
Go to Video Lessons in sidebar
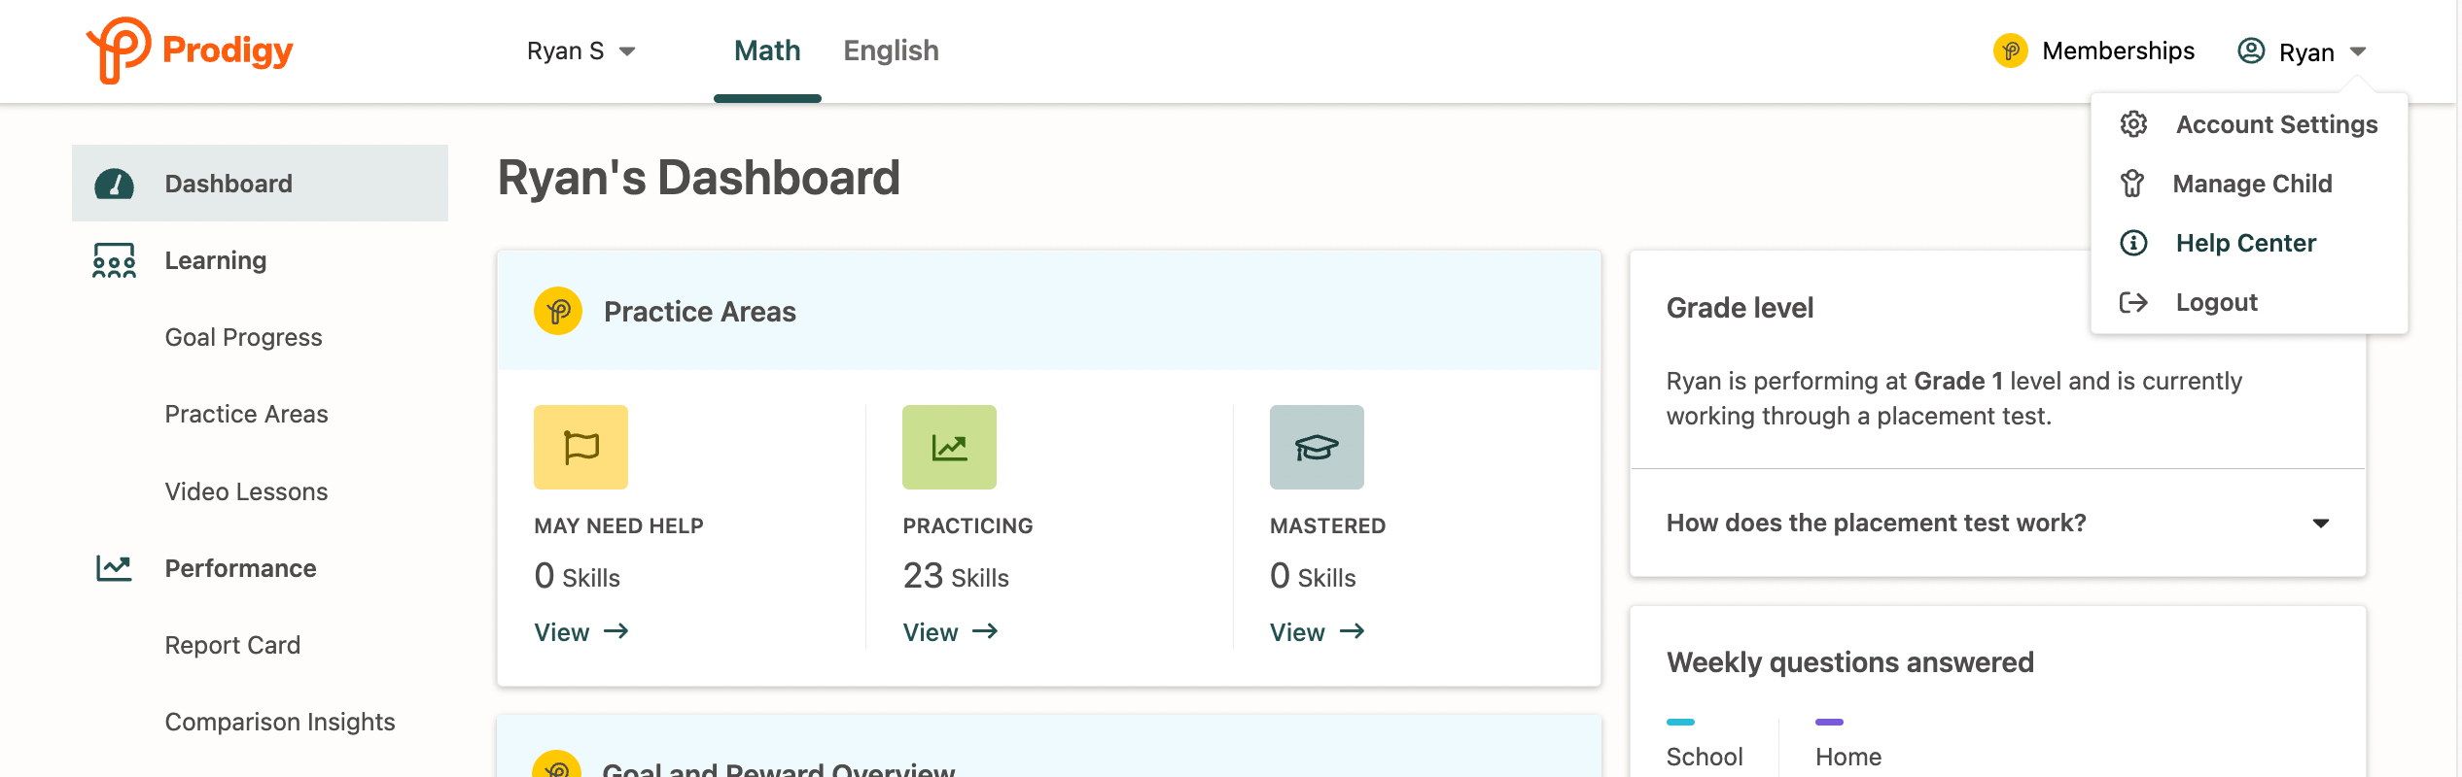(246, 491)
